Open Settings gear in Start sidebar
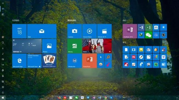The image size is (179, 100). coord(3,87)
